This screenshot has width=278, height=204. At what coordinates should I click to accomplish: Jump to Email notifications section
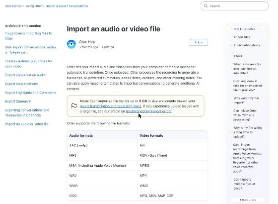click(x=247, y=45)
